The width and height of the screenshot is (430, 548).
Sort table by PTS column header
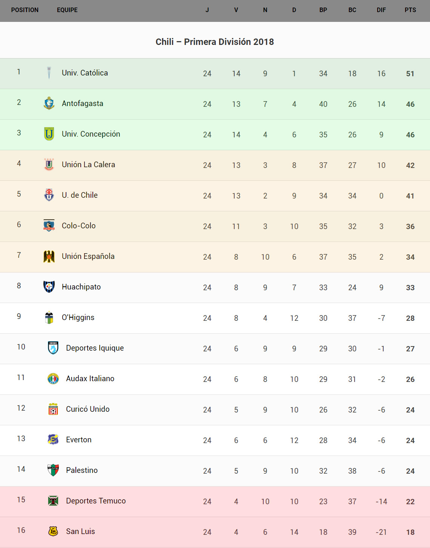click(x=410, y=10)
